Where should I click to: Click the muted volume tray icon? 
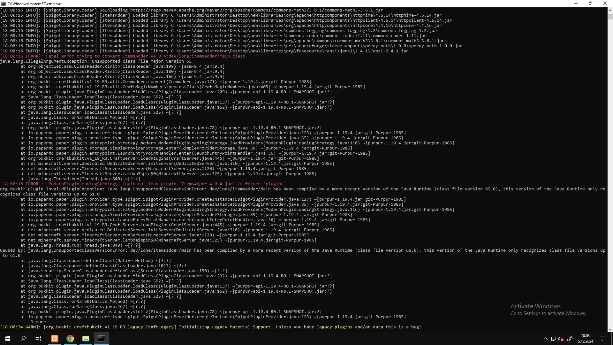pos(561,339)
